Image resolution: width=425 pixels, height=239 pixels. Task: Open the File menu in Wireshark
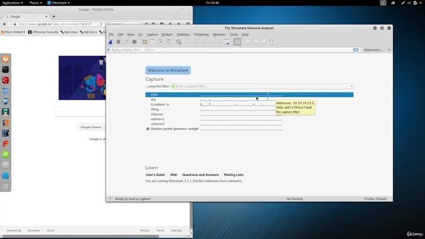(111, 35)
